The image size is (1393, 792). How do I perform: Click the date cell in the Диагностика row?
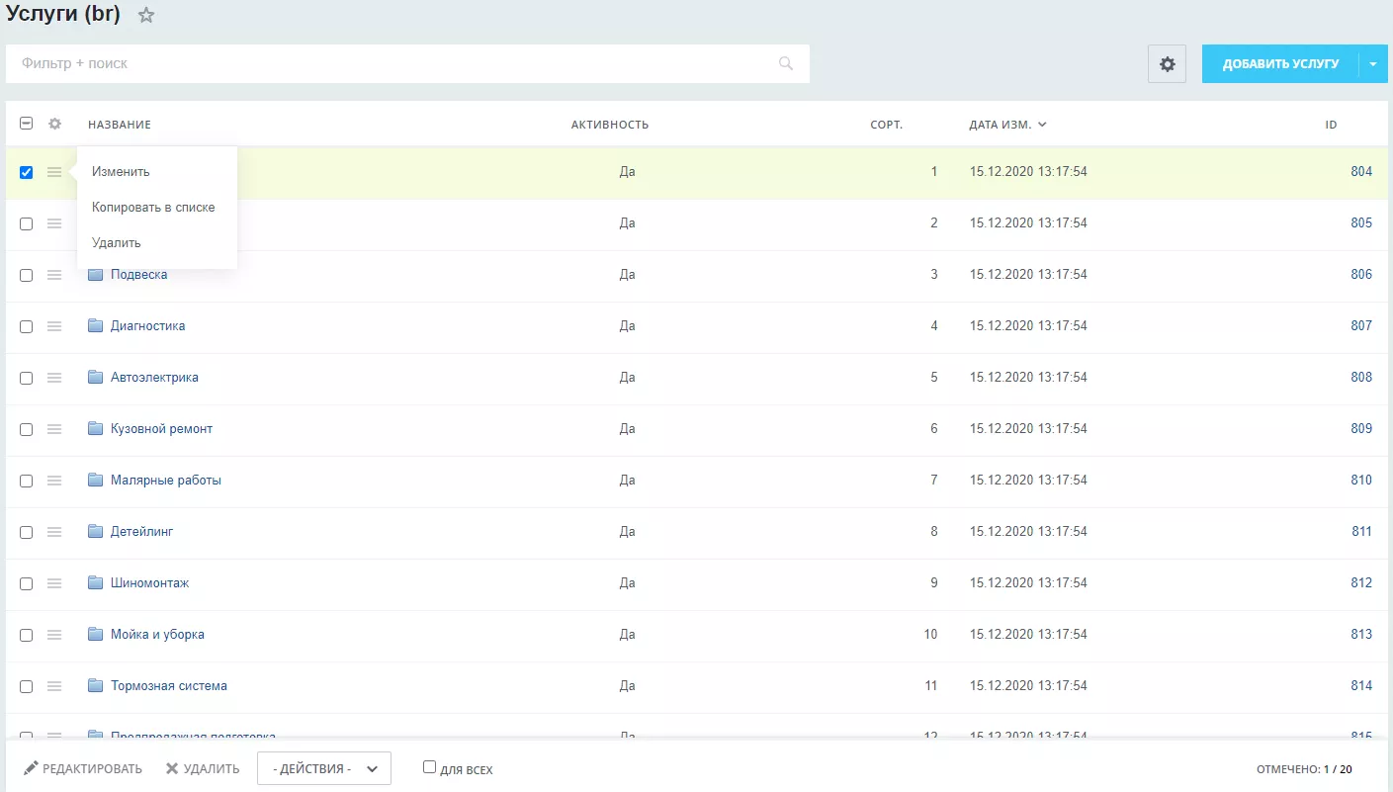(x=1028, y=326)
